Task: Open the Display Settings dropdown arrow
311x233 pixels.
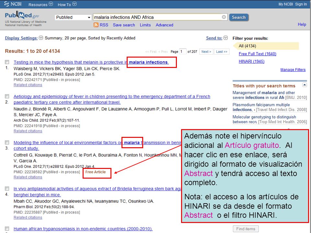Action: point(41,38)
